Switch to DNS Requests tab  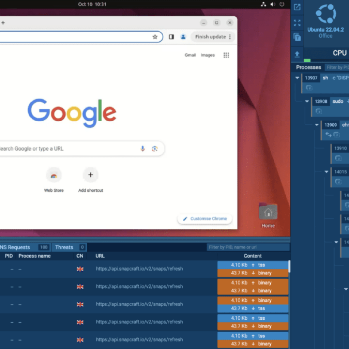[25, 247]
